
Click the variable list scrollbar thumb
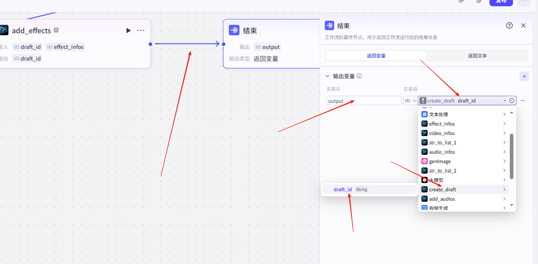[x=511, y=156]
